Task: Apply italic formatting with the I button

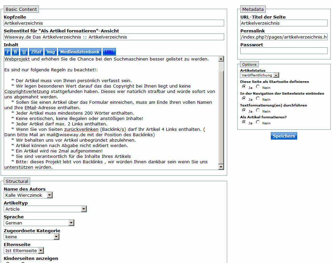Action: click(x=7, y=52)
